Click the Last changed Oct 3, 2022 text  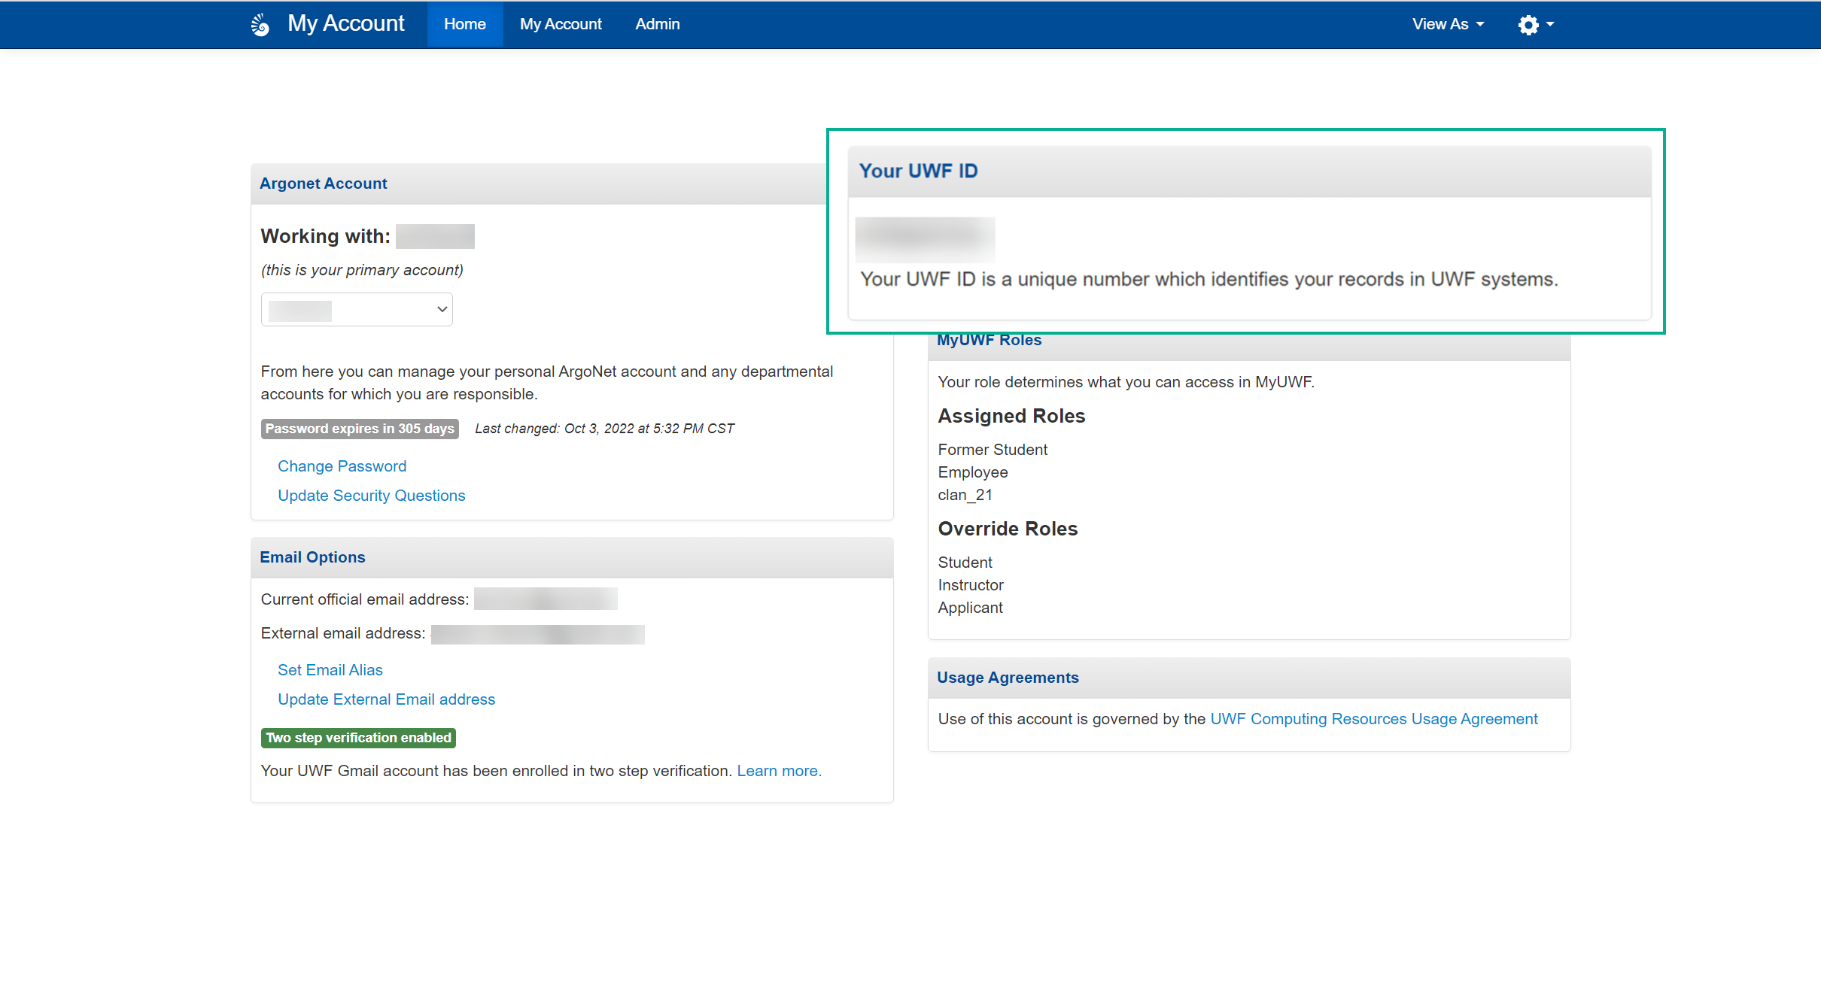(x=604, y=429)
